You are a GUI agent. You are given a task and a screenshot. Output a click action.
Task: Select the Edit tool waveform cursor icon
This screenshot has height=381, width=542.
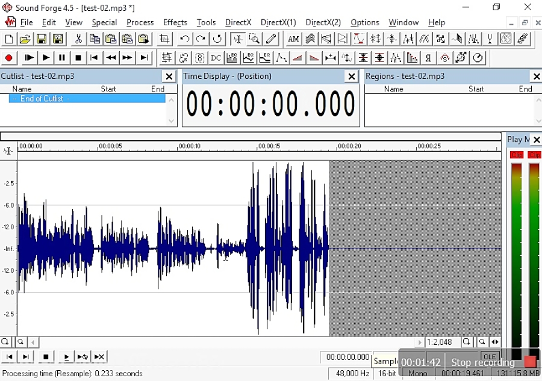pyautogui.click(x=238, y=39)
